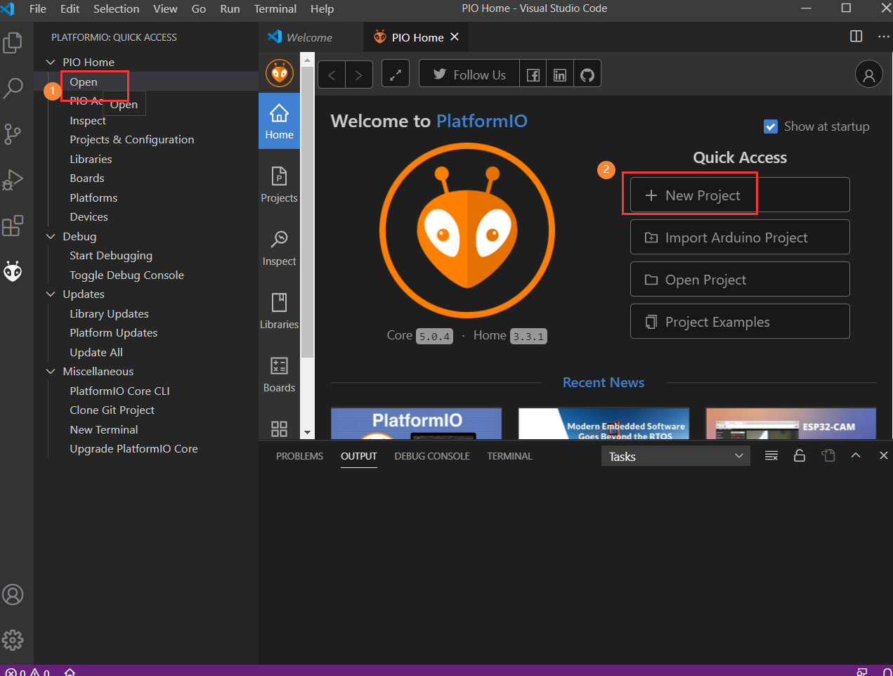This screenshot has height=676, width=893.
Task: Collapse the Updates tree section
Action: [x=51, y=294]
